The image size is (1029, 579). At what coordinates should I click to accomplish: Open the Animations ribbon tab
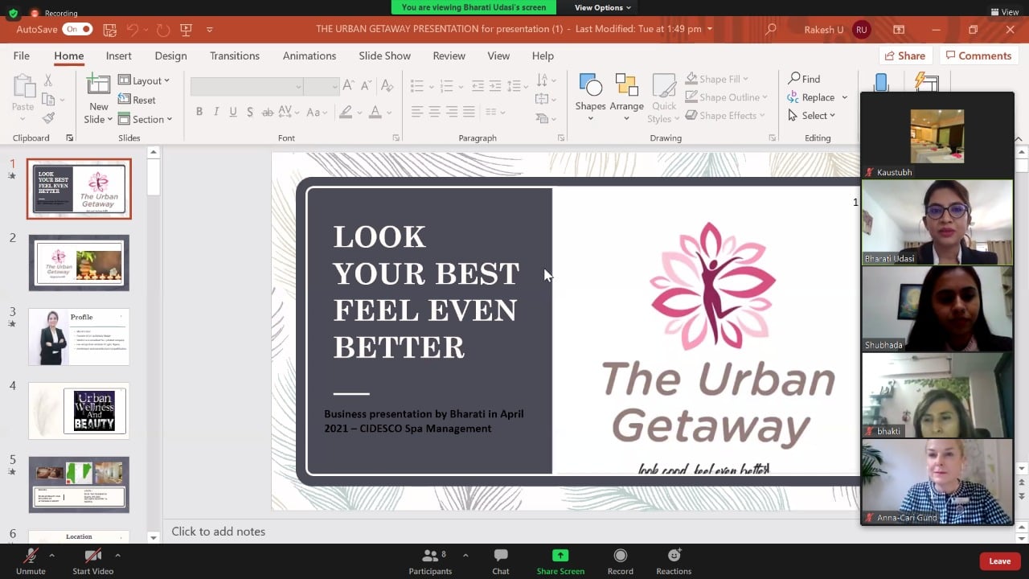click(x=309, y=55)
